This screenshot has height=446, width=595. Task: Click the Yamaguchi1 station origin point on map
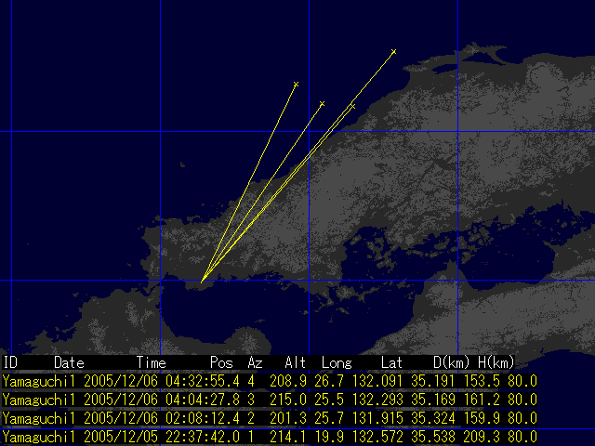pyautogui.click(x=203, y=280)
